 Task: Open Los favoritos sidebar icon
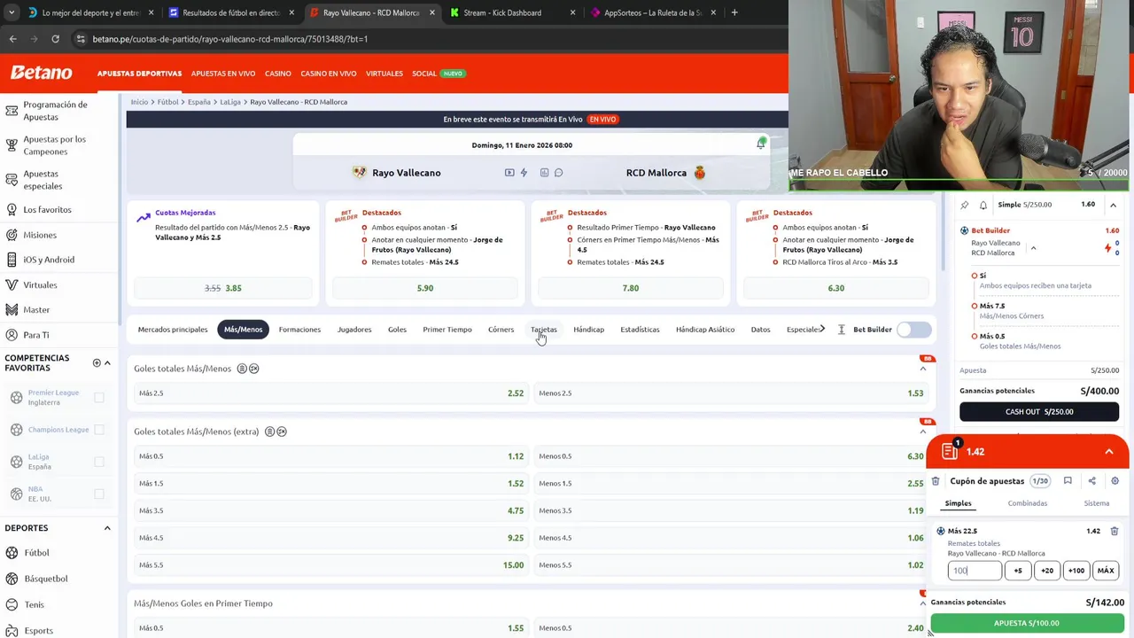(12, 209)
